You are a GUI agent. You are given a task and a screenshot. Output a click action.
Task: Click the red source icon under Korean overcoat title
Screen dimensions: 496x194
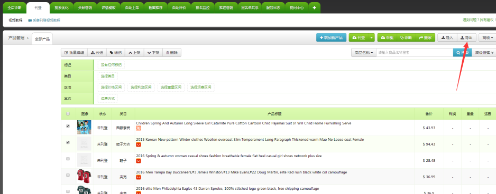click(138, 144)
